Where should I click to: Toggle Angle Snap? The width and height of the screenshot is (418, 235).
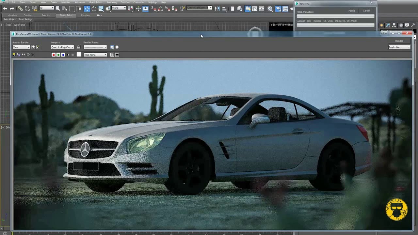pos(161,8)
